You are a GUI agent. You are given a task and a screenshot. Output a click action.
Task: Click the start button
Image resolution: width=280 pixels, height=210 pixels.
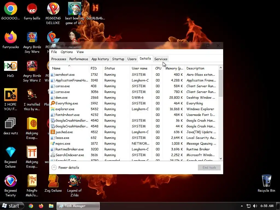tap(12, 206)
